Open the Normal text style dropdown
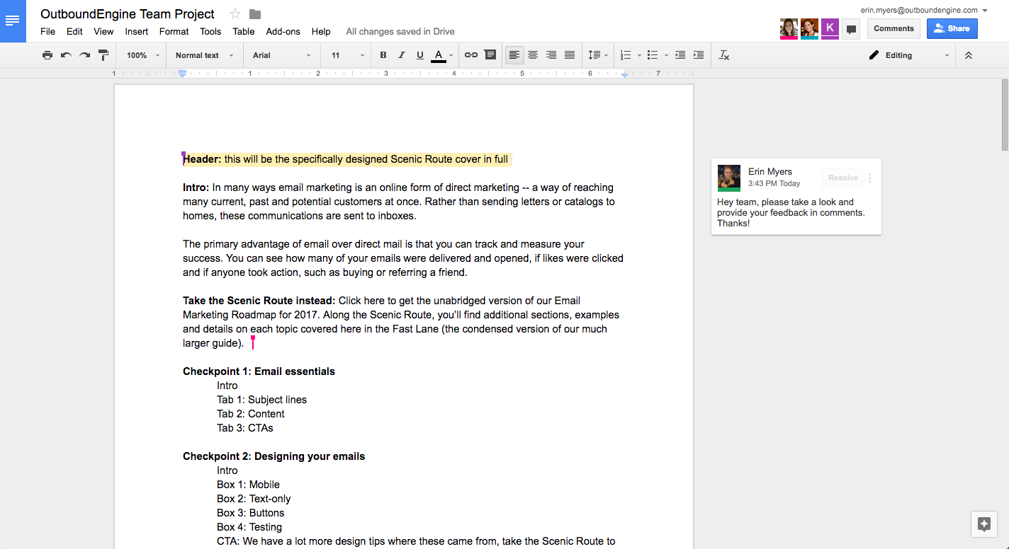The image size is (1009, 549). point(204,55)
